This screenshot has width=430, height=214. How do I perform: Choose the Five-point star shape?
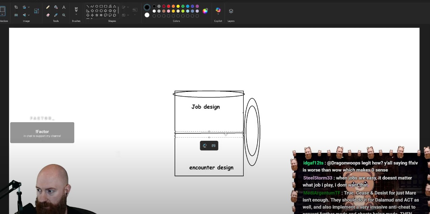(97, 15)
